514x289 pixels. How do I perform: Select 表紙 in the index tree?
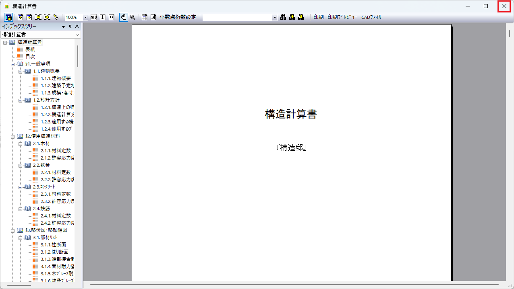click(x=30, y=49)
